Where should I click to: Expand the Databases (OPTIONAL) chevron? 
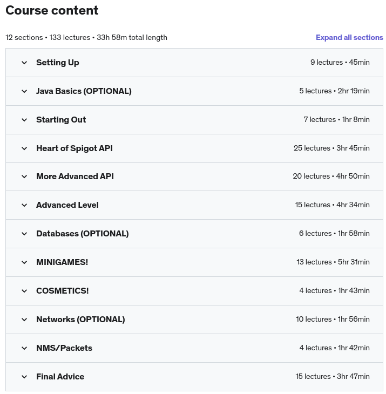24,234
